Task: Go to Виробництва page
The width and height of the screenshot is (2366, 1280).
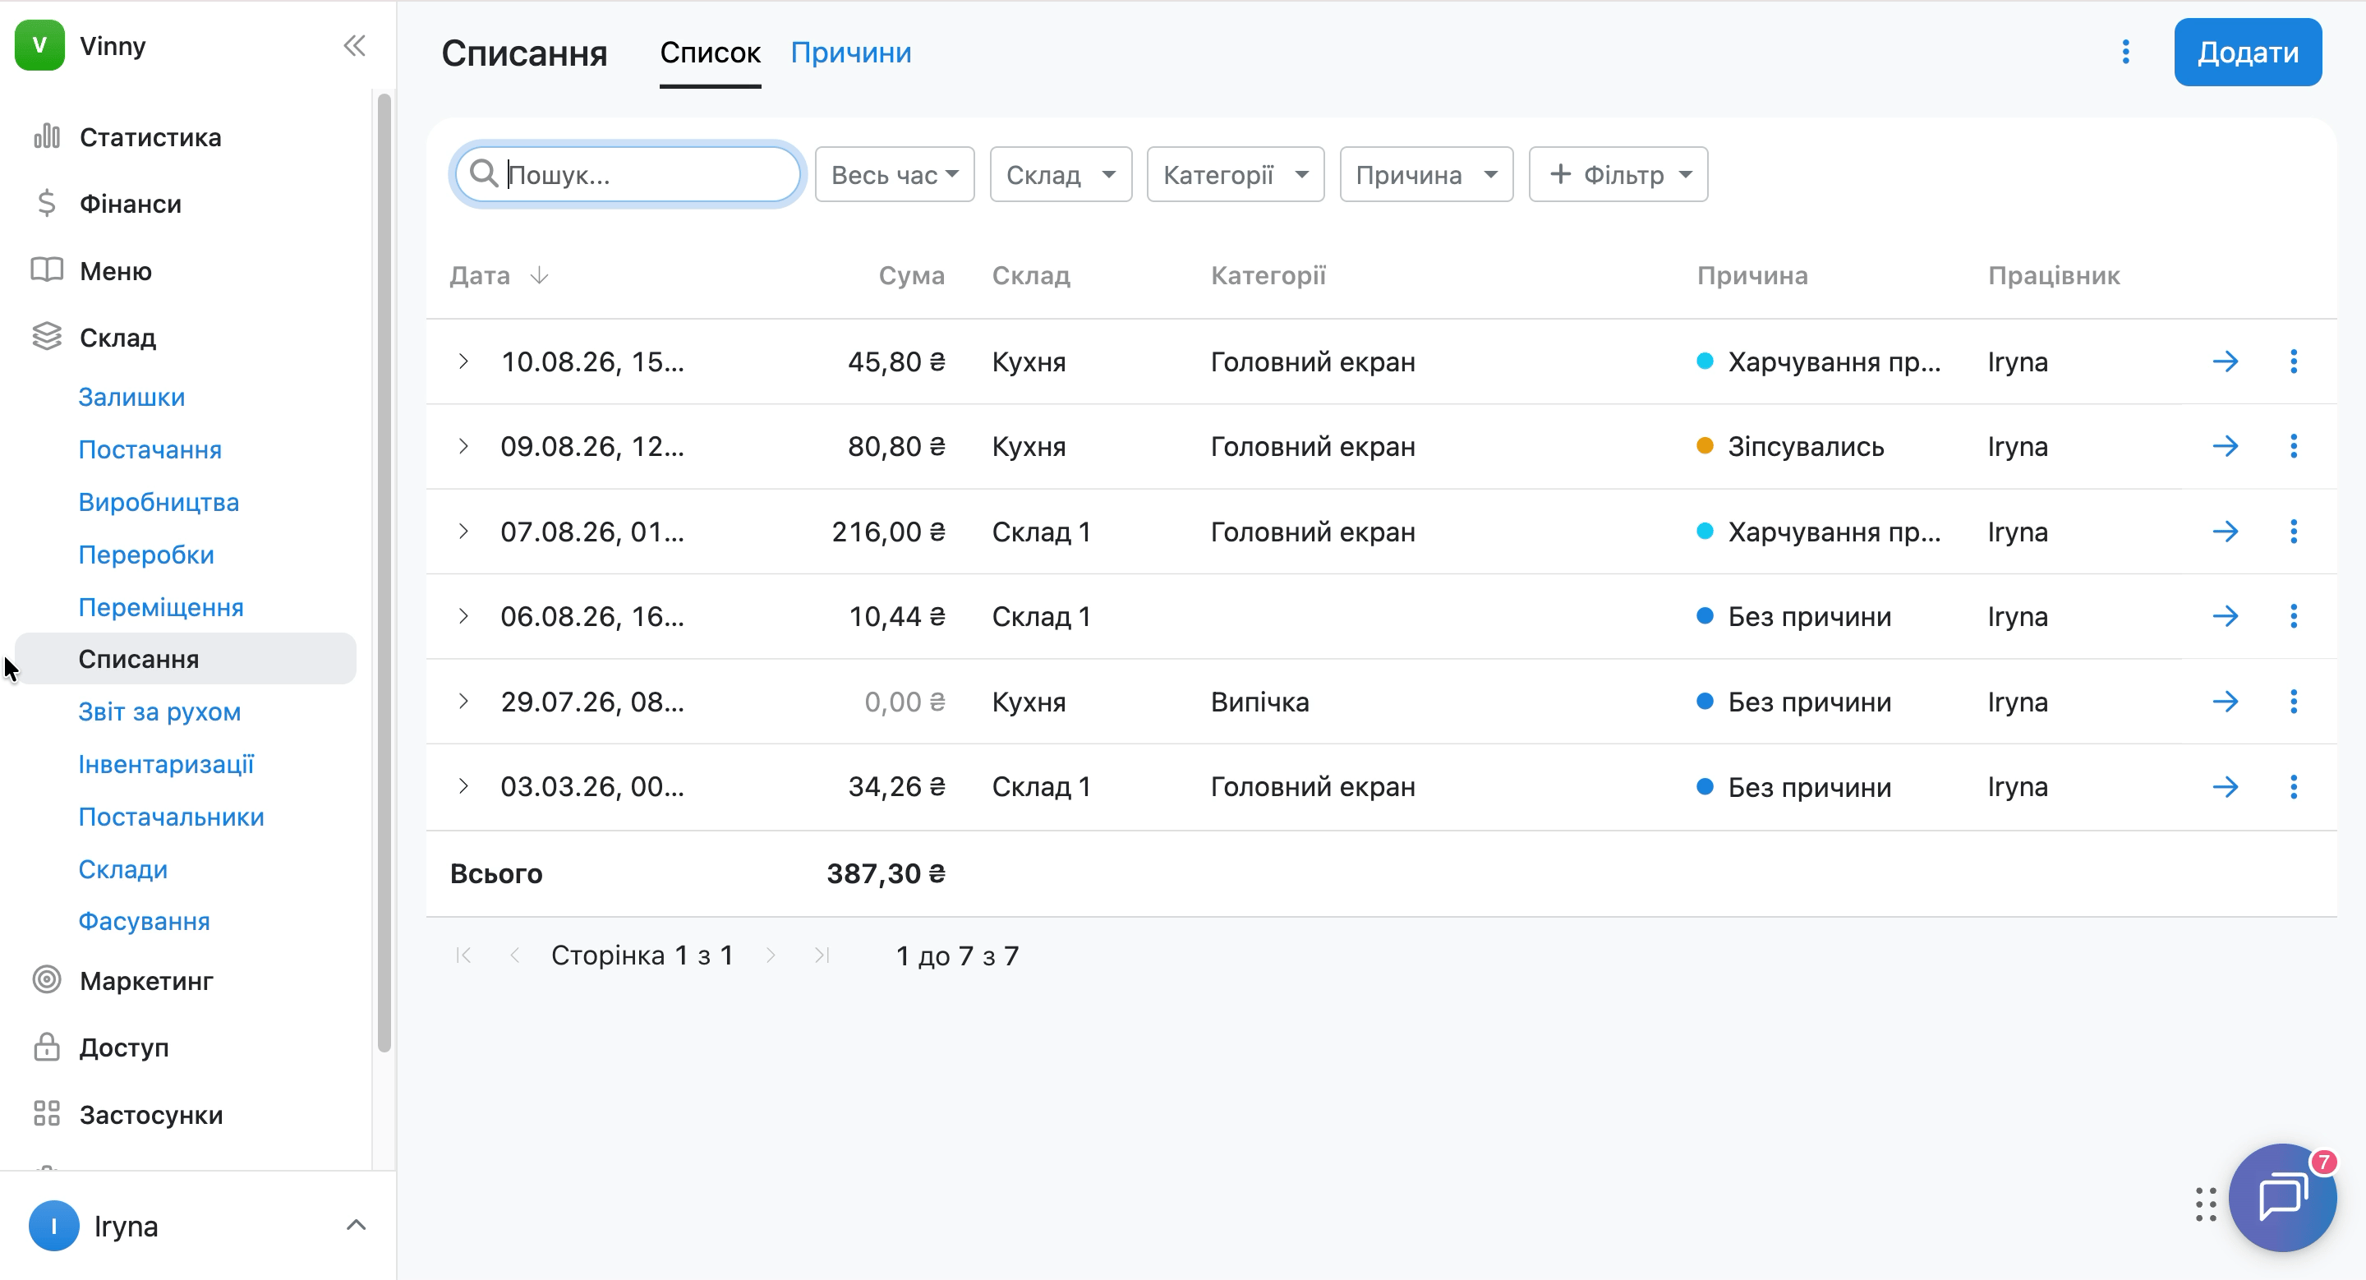Action: click(158, 501)
